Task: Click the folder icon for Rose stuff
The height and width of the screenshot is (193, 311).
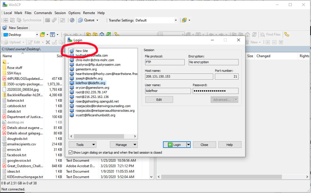Action: 4,67
